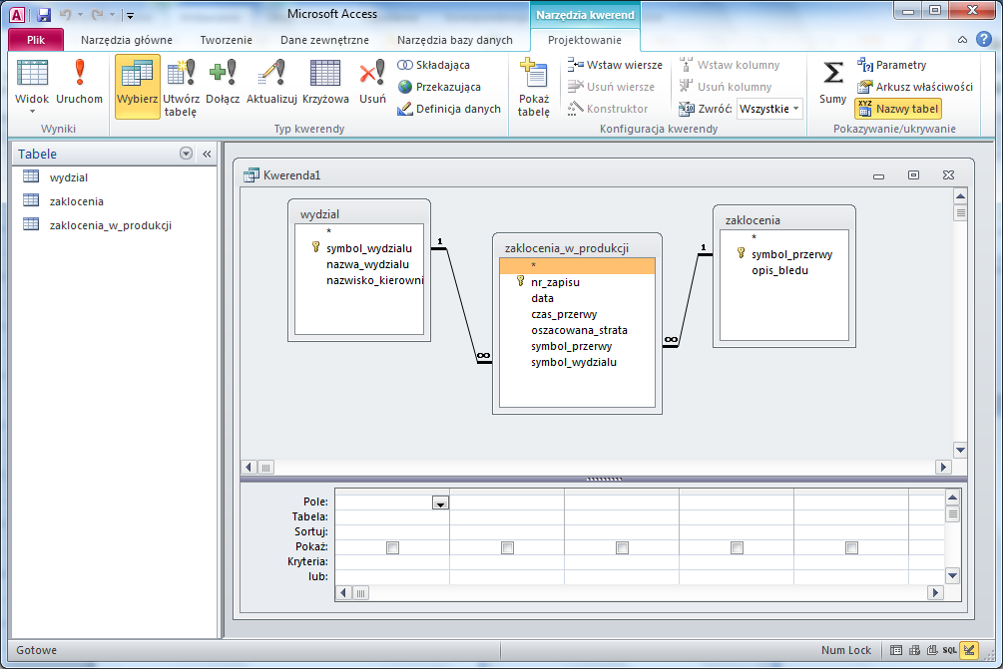Minimize the Kwerenda1 query window
1003x669 pixels.
point(879,175)
